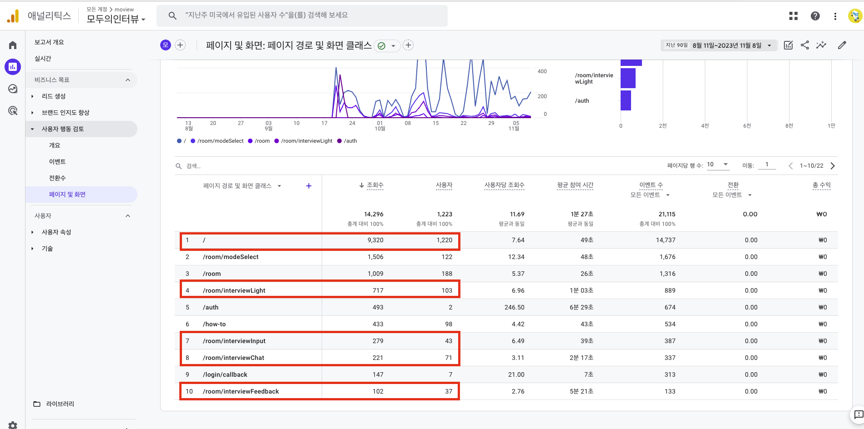
Task: Toggle /room/interviewLight legend series
Action: click(x=303, y=141)
